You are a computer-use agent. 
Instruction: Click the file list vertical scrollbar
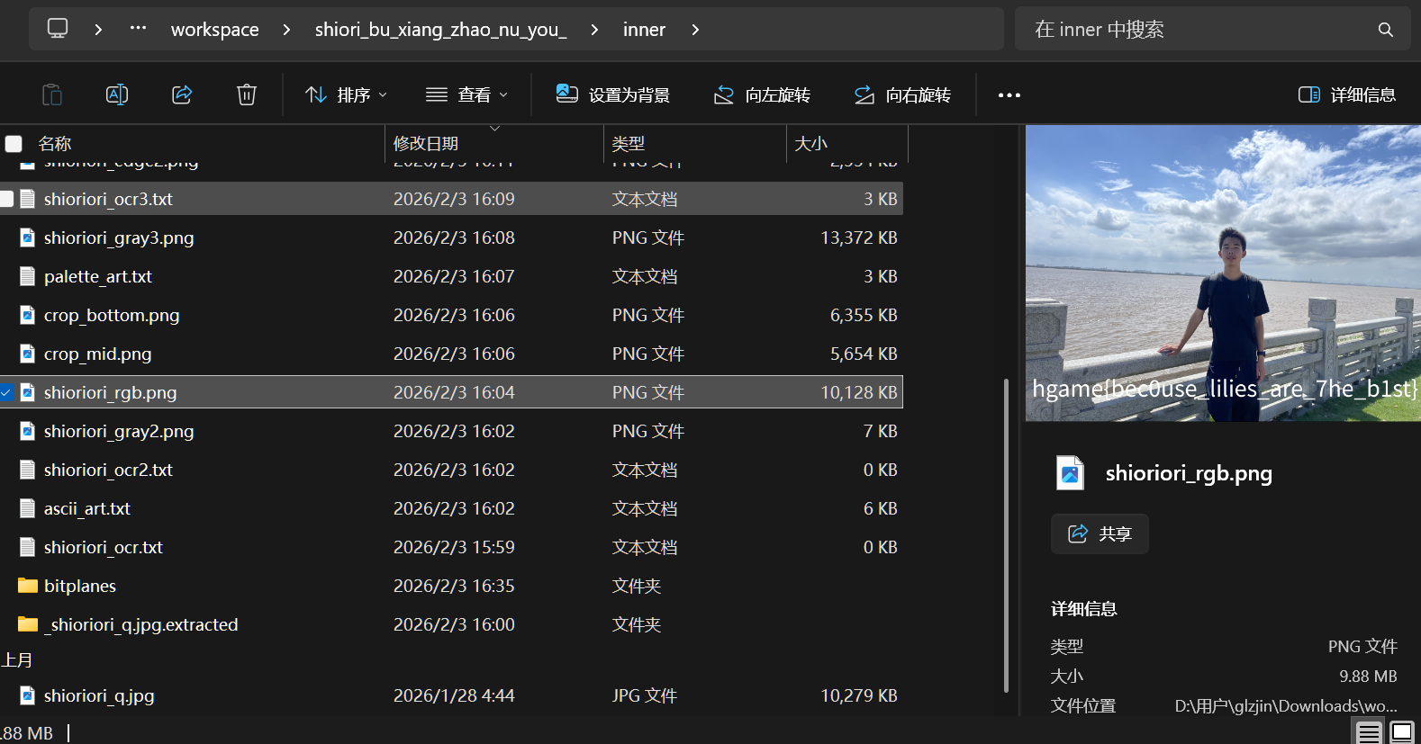(x=1006, y=535)
